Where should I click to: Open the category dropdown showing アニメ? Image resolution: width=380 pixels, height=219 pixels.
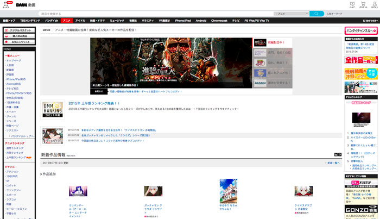291,14
